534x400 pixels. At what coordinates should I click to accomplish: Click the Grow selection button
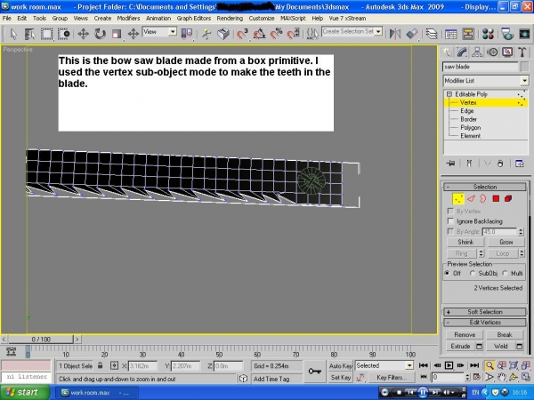click(x=506, y=242)
